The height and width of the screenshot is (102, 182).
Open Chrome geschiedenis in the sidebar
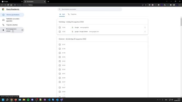[12, 15]
